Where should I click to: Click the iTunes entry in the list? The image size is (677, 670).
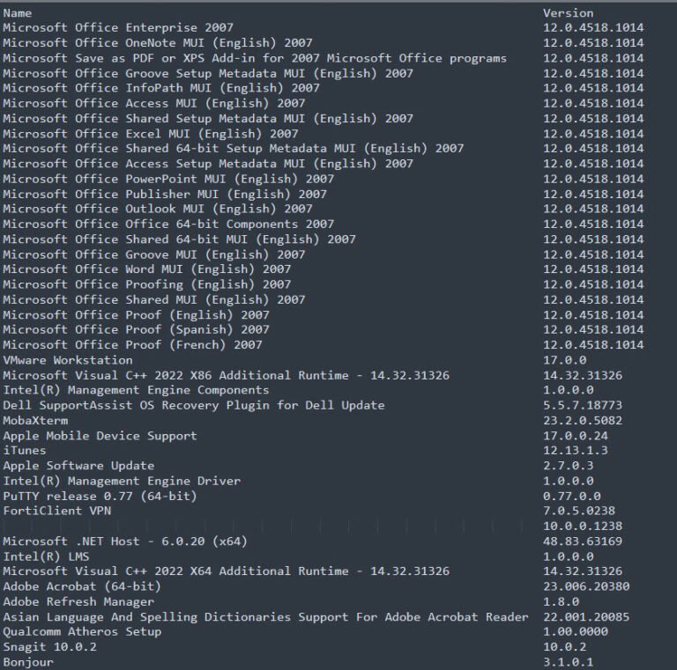[x=24, y=451]
